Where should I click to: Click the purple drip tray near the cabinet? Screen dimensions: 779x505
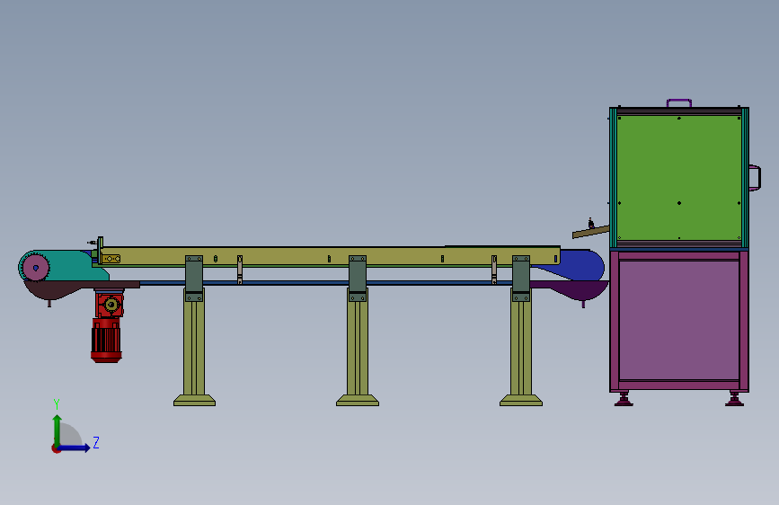point(570,289)
